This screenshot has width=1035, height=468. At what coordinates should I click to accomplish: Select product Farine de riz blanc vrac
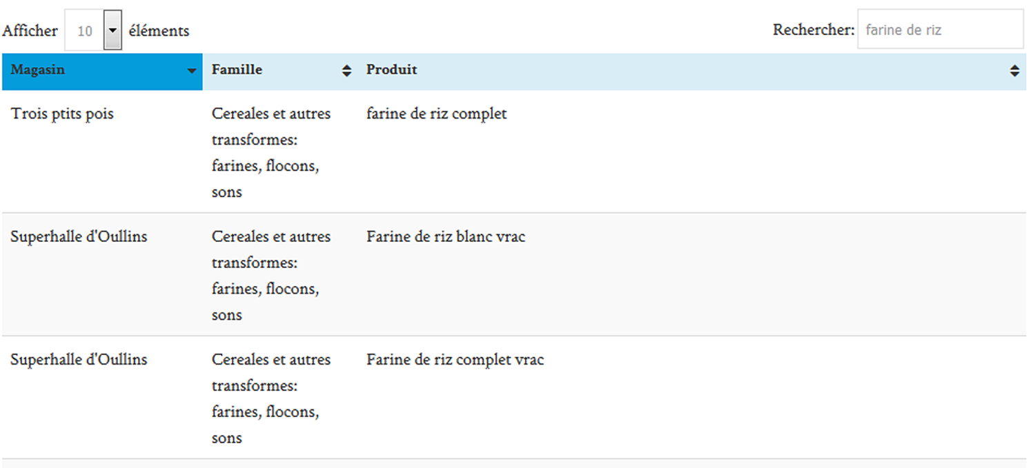point(445,237)
